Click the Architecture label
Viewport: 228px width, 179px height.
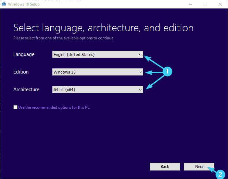[26, 89]
